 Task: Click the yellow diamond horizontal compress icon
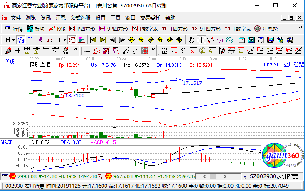[x=160, y=40]
